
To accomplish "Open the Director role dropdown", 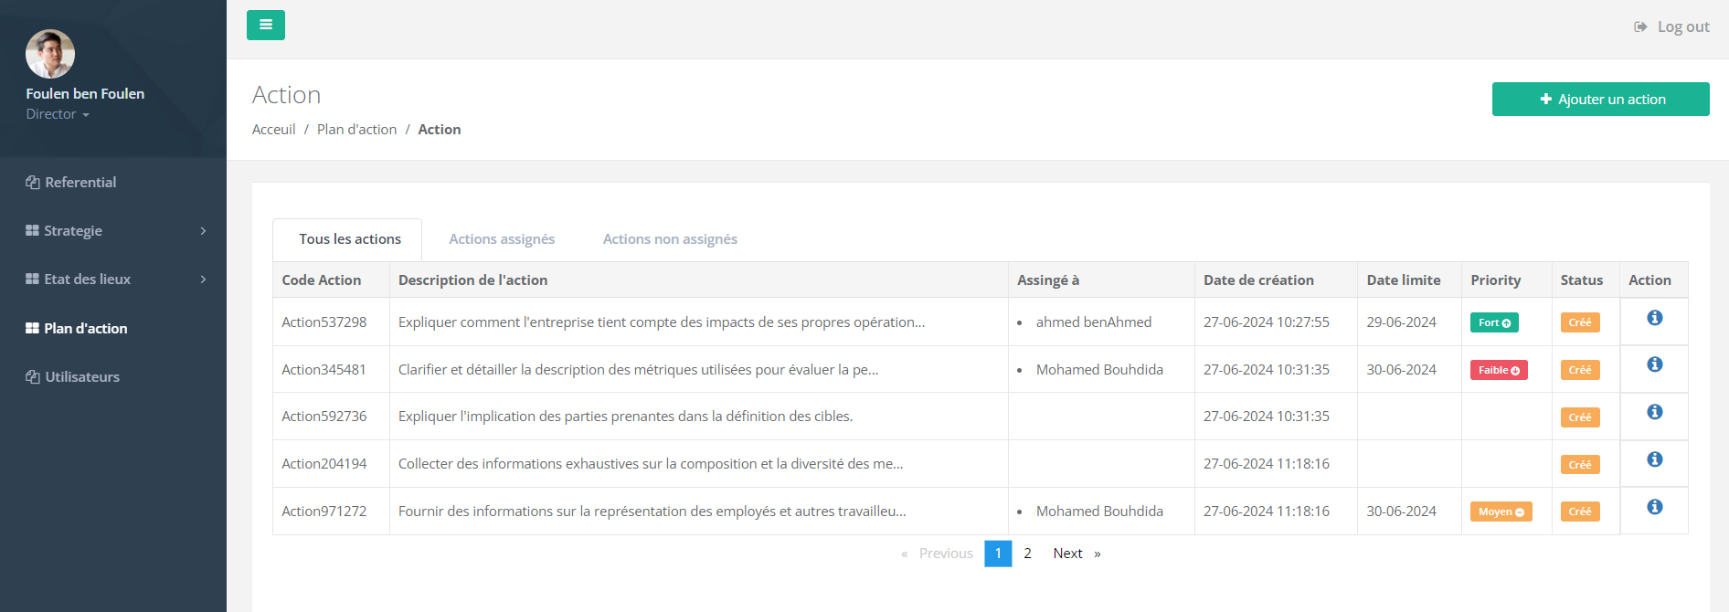I will pos(58,114).
